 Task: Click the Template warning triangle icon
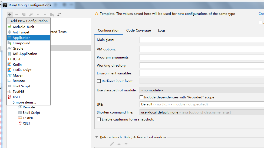[x=97, y=13]
